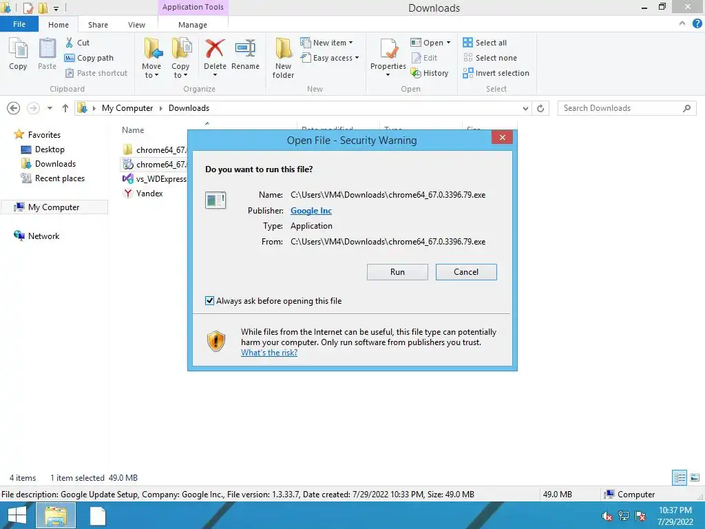Switch to Large icons view in status bar
Viewport: 705px width, 529px height.
click(x=695, y=478)
